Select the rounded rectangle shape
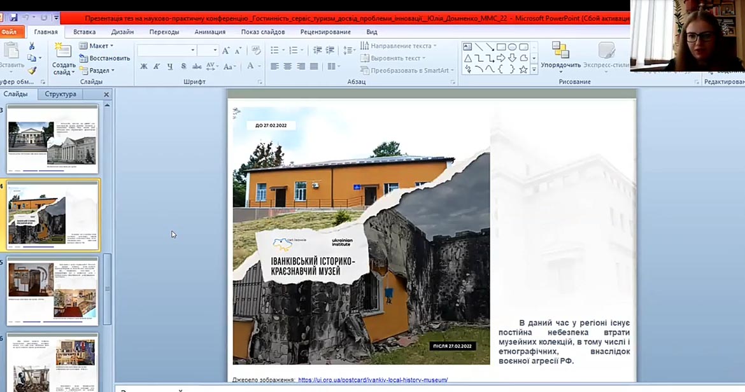745x392 pixels. [523, 47]
